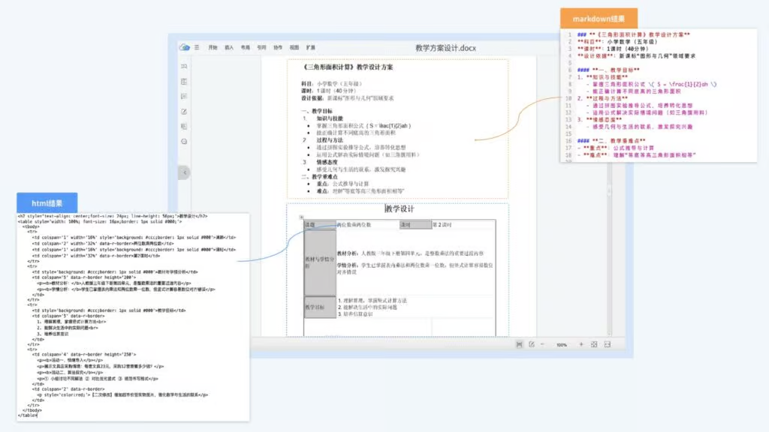The image size is (769, 432).
Task: Click the last icon at the status bar's right end
Action: pyautogui.click(x=607, y=344)
